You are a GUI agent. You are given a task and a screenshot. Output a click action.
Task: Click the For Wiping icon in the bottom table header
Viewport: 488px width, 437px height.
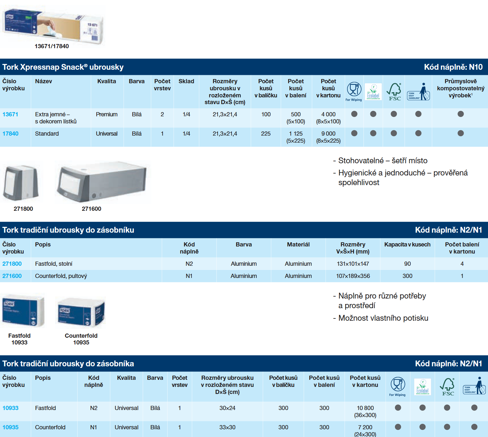pos(398,387)
